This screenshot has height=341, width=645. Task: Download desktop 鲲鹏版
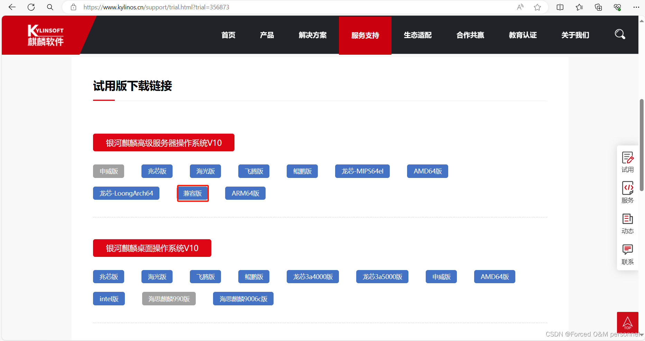tap(254, 277)
